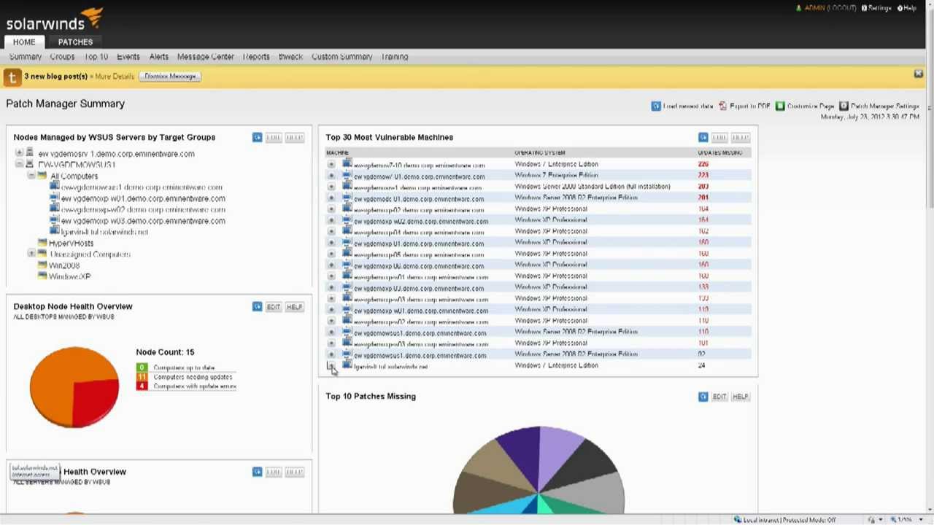Click the Dismiss Message button
This screenshot has width=934, height=525.
click(169, 77)
